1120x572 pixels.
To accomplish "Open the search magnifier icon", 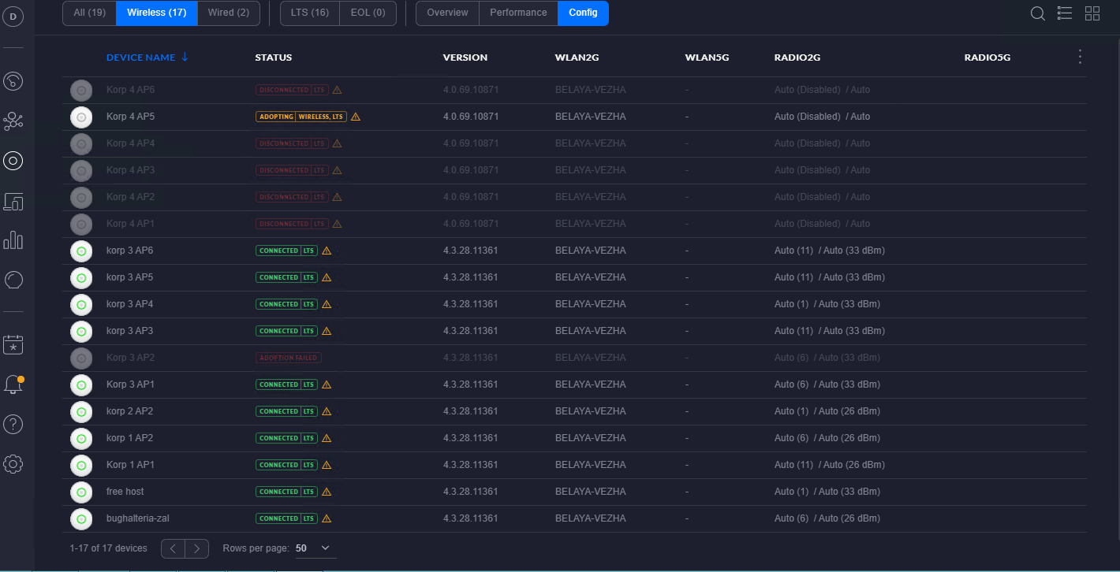I will [1038, 13].
